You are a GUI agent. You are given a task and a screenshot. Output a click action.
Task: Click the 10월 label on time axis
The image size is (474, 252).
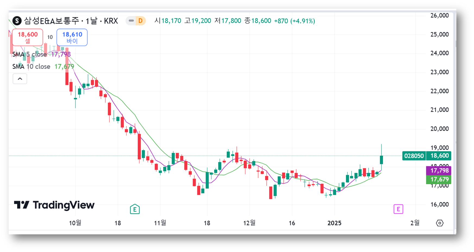[x=75, y=223]
